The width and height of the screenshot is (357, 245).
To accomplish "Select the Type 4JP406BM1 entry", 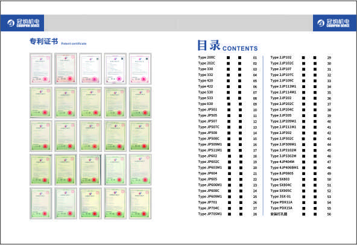I will point(285,168).
